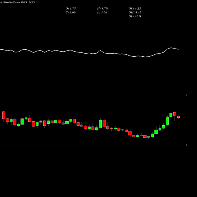
Task: Click the upper price axis label '3'
Action: click(186, 95)
